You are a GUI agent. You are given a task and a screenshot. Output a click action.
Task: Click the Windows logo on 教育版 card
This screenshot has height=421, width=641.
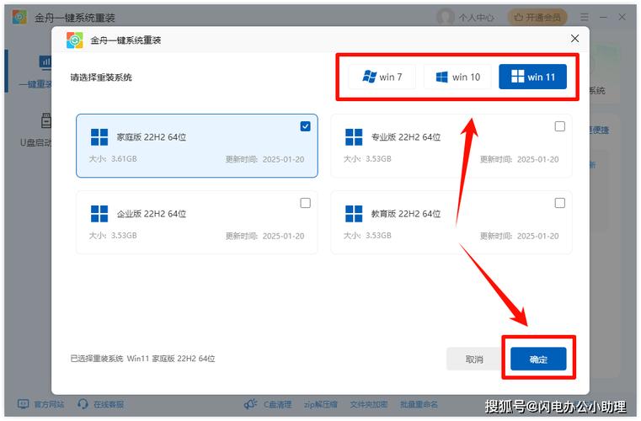pyautogui.click(x=354, y=214)
